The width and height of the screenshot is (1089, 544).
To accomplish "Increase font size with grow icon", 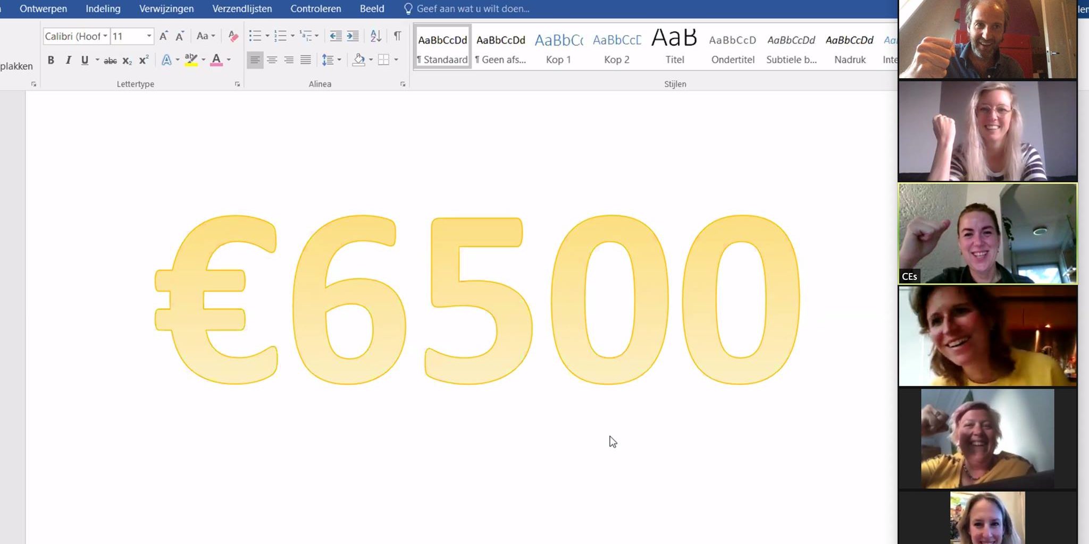I will [x=164, y=36].
